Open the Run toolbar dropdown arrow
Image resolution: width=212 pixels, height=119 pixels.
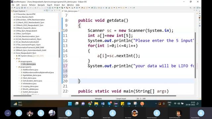[x=60, y=8]
